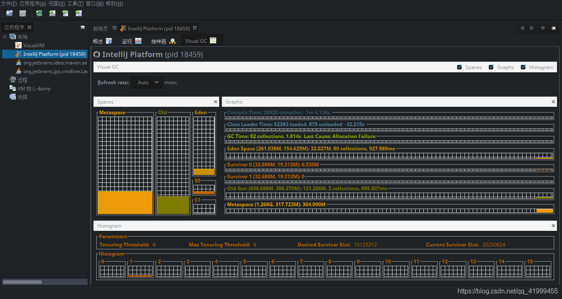This screenshot has width=562, height=299.
Task: Open the 应用程序(A) menu
Action: [33, 4]
